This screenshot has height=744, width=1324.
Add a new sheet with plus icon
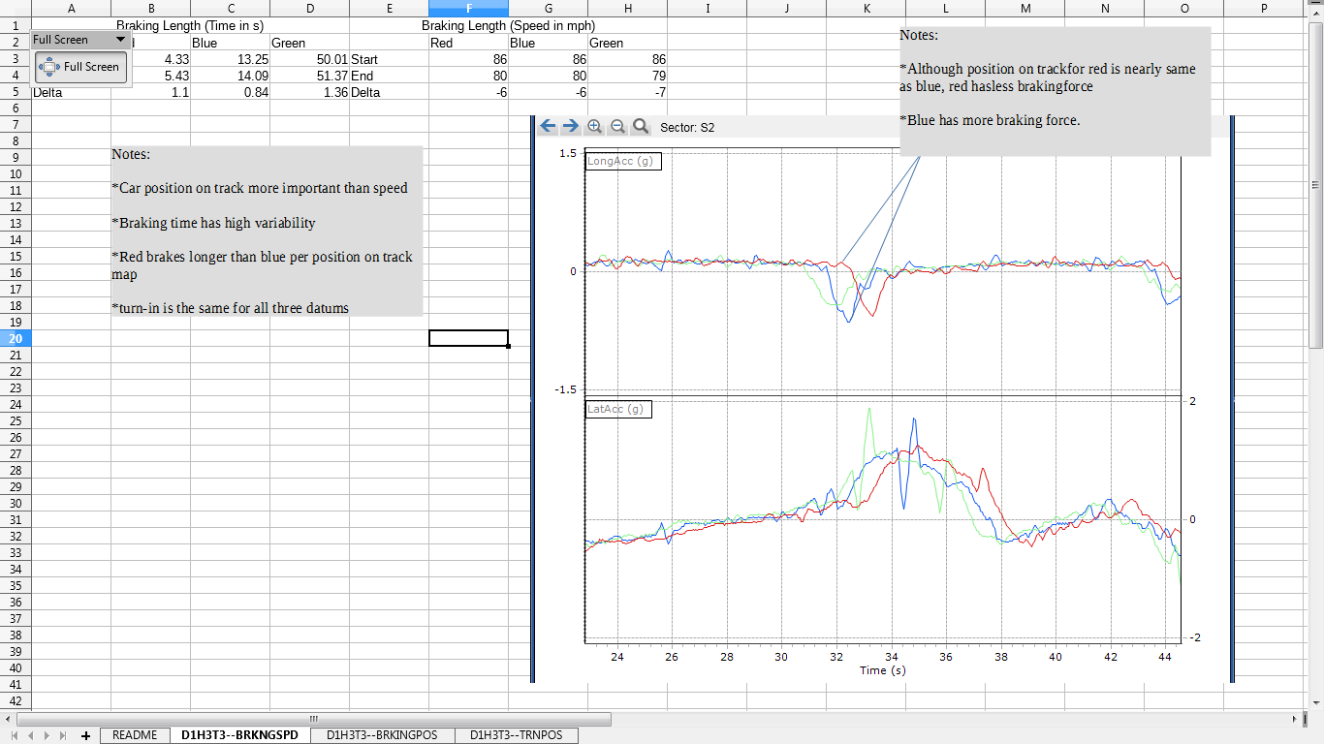[x=85, y=736]
